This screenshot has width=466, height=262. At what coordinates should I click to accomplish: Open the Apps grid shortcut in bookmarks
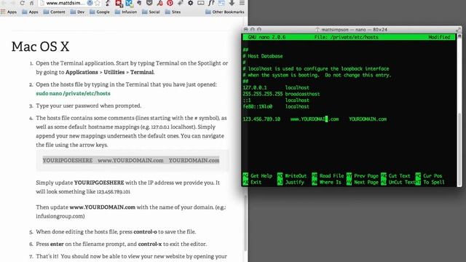pyautogui.click(x=9, y=12)
